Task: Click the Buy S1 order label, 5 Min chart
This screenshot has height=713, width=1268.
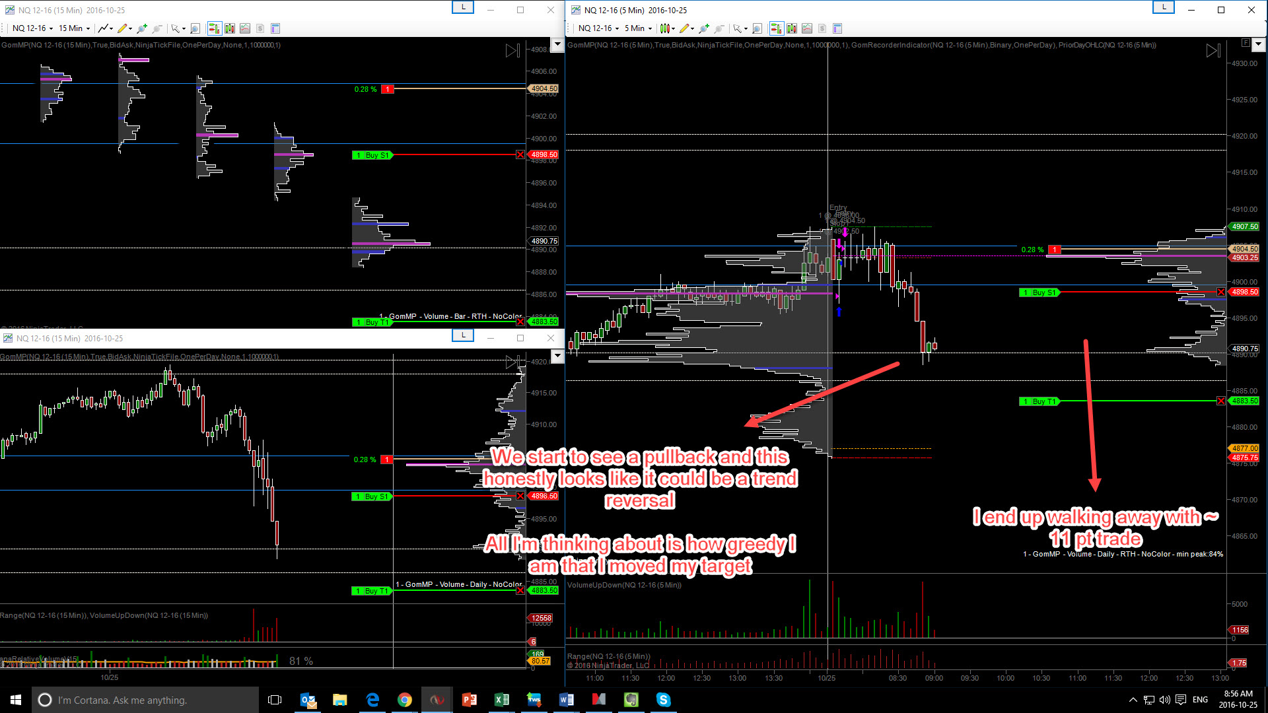Action: point(1039,292)
